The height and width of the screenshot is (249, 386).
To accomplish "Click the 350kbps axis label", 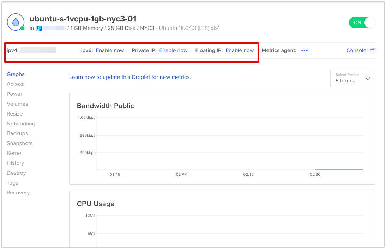I will point(88,152).
